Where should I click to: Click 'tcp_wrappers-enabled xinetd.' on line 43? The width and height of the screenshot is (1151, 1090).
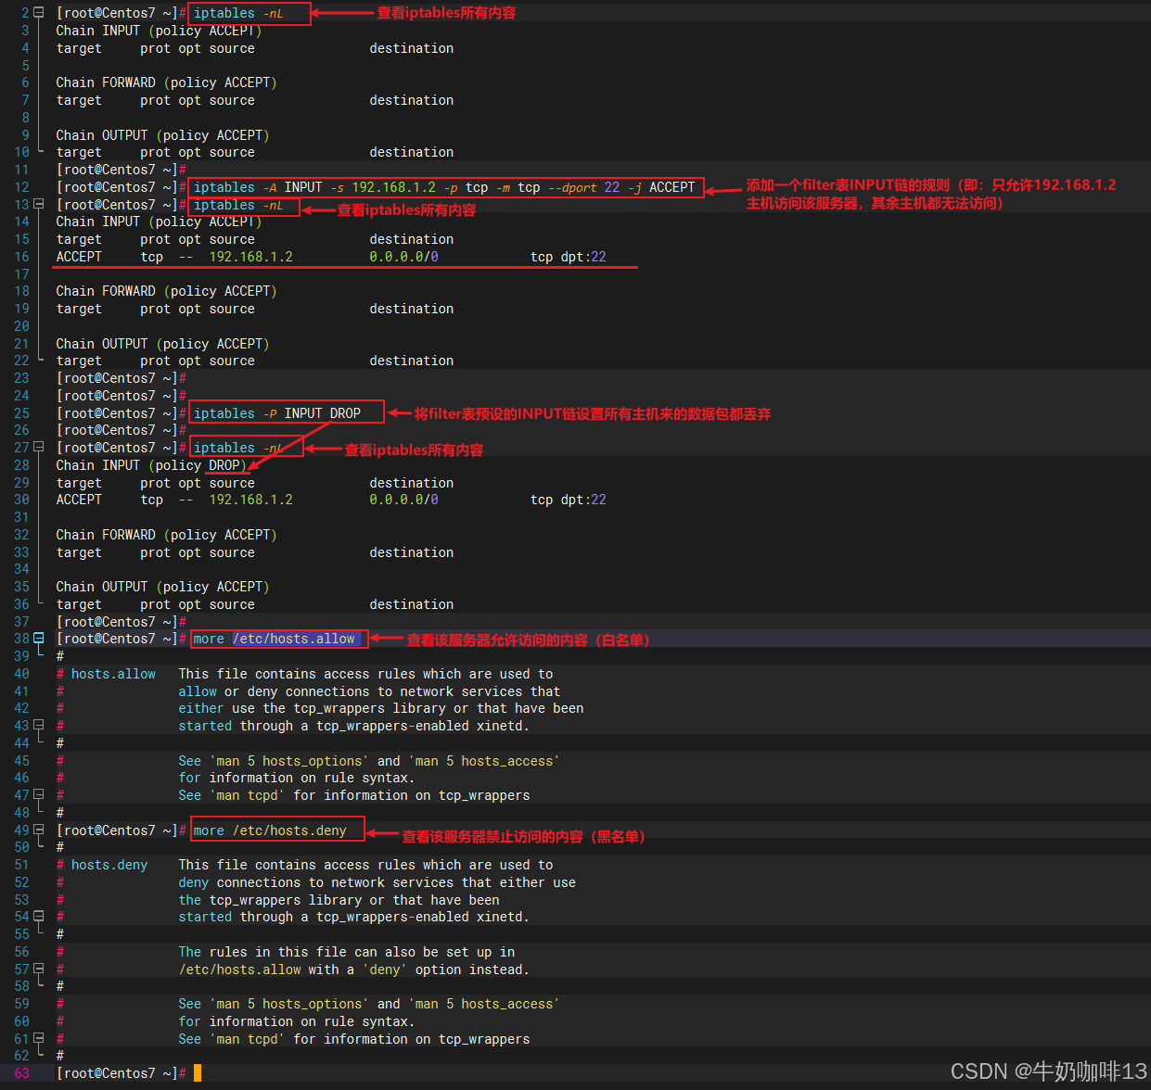[423, 726]
